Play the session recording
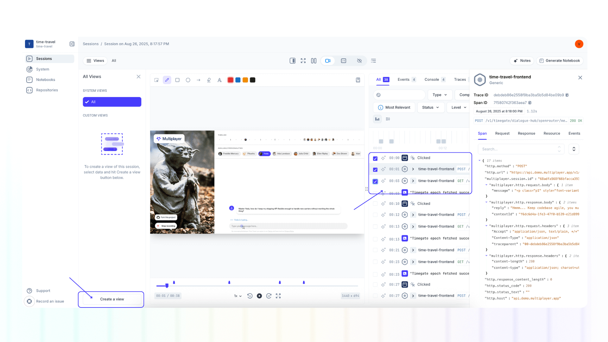The width and height of the screenshot is (608, 342). [259, 296]
